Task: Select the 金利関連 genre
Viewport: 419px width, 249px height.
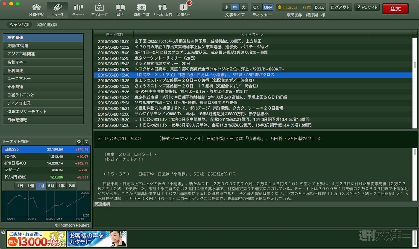Action: [x=43, y=70]
